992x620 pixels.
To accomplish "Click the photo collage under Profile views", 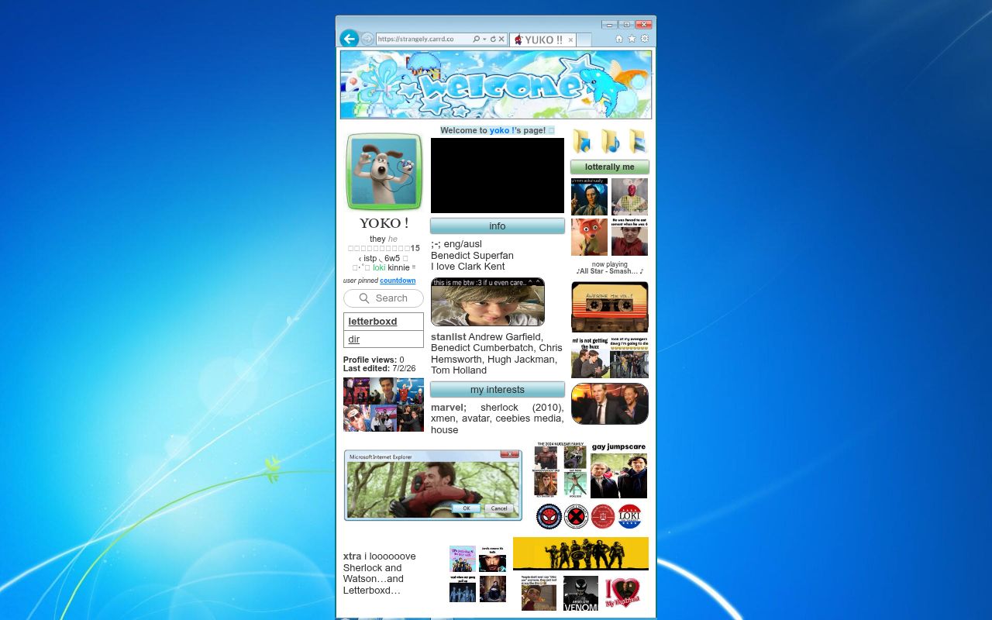I will pyautogui.click(x=384, y=405).
